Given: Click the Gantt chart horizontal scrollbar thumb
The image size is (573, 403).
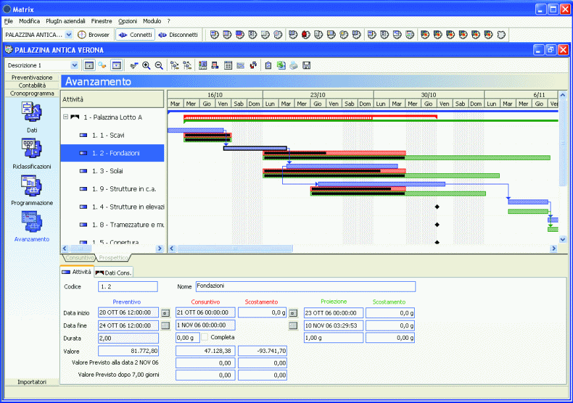Looking at the screenshot, I should (235, 249).
